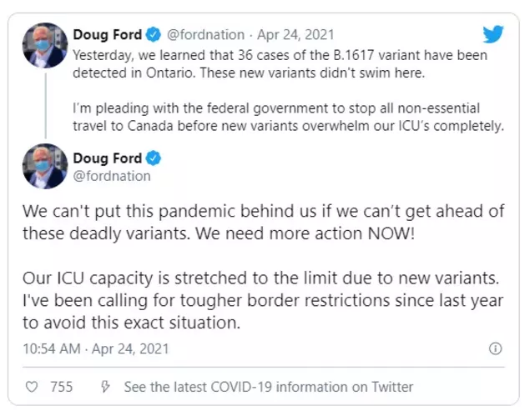Click the Doug Ford name in the lower tweet
The image size is (530, 411).
108,158
